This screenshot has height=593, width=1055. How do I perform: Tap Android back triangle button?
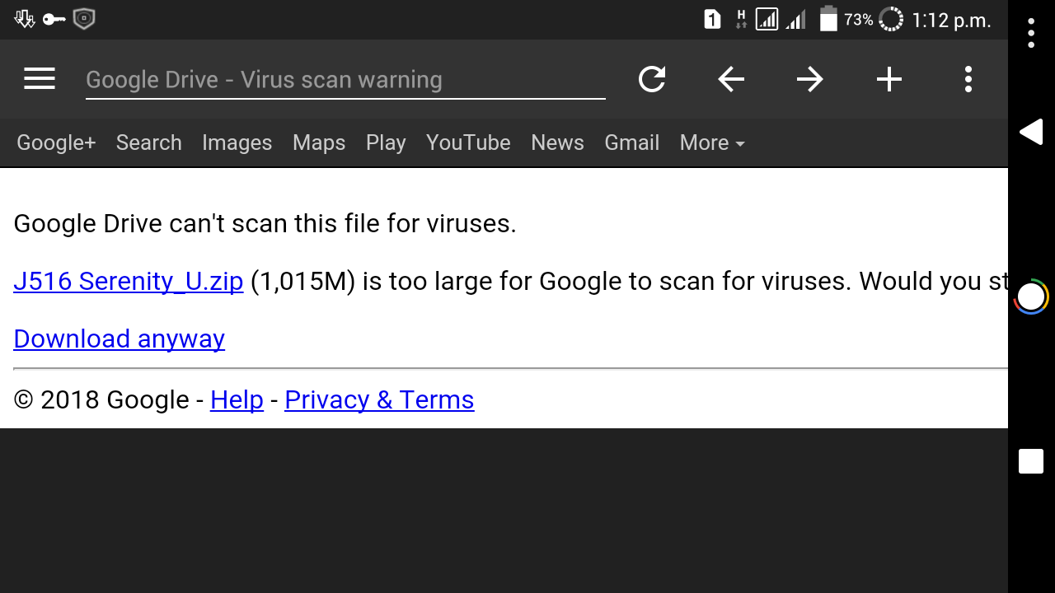1031,132
